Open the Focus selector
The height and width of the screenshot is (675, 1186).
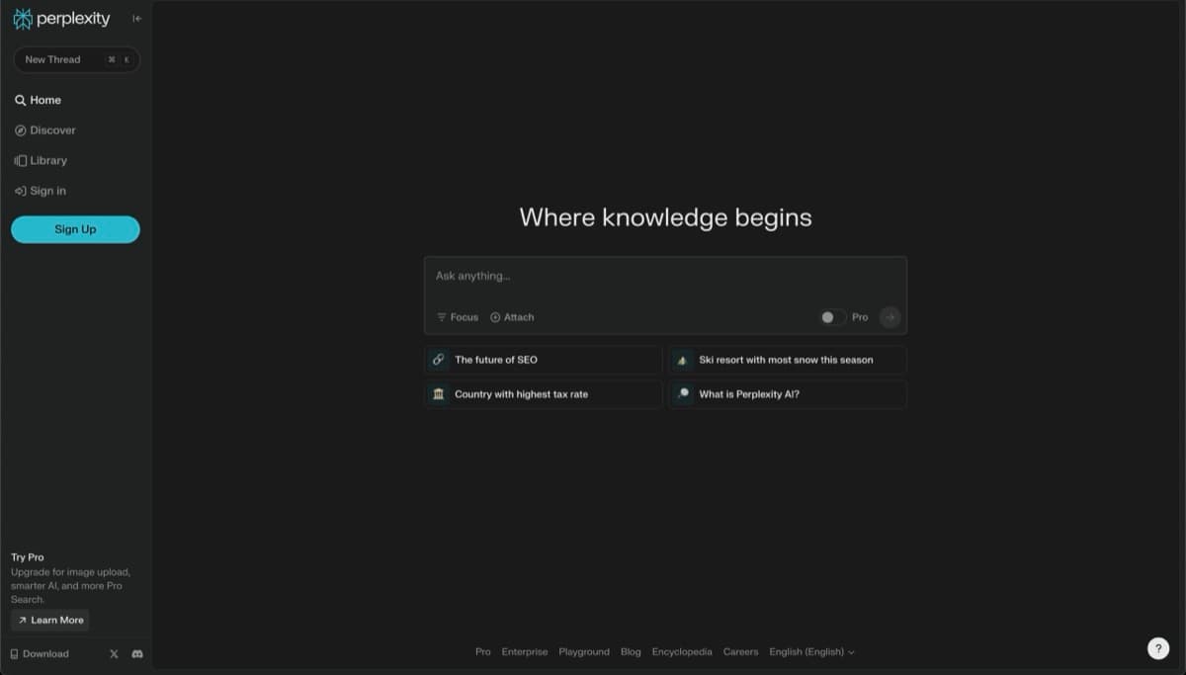point(457,317)
